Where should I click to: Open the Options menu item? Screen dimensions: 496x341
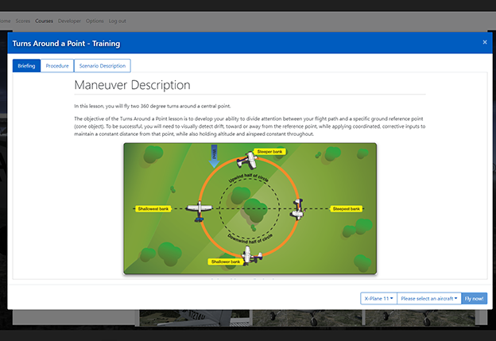[x=95, y=21]
